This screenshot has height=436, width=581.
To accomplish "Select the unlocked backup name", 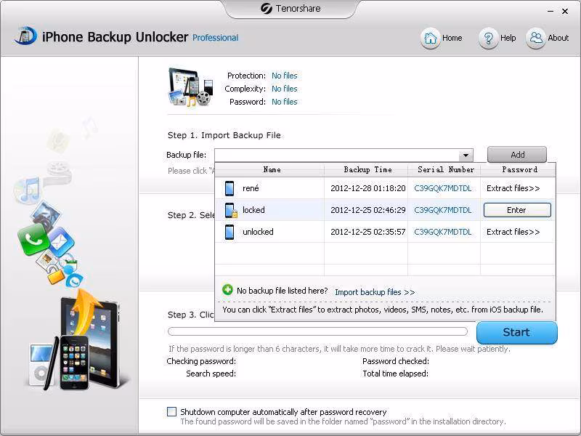I will click(259, 232).
